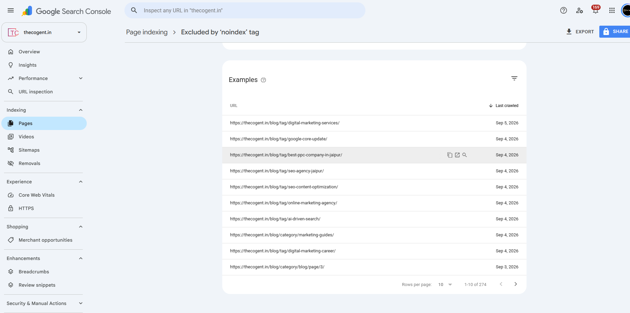This screenshot has width=630, height=313.
Task: Inspect the best-ppc-company-in-jaipur URL
Action: click(x=464, y=155)
